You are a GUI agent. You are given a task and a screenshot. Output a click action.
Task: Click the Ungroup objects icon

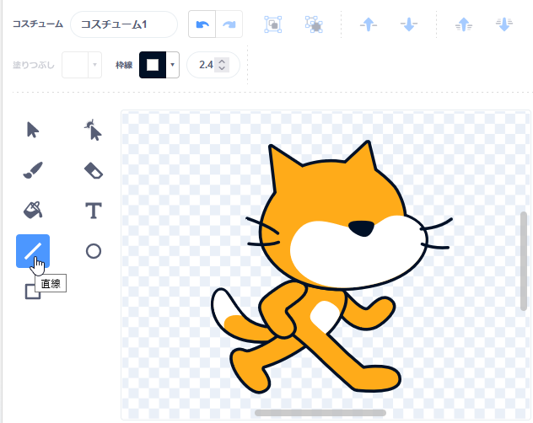[x=314, y=24]
